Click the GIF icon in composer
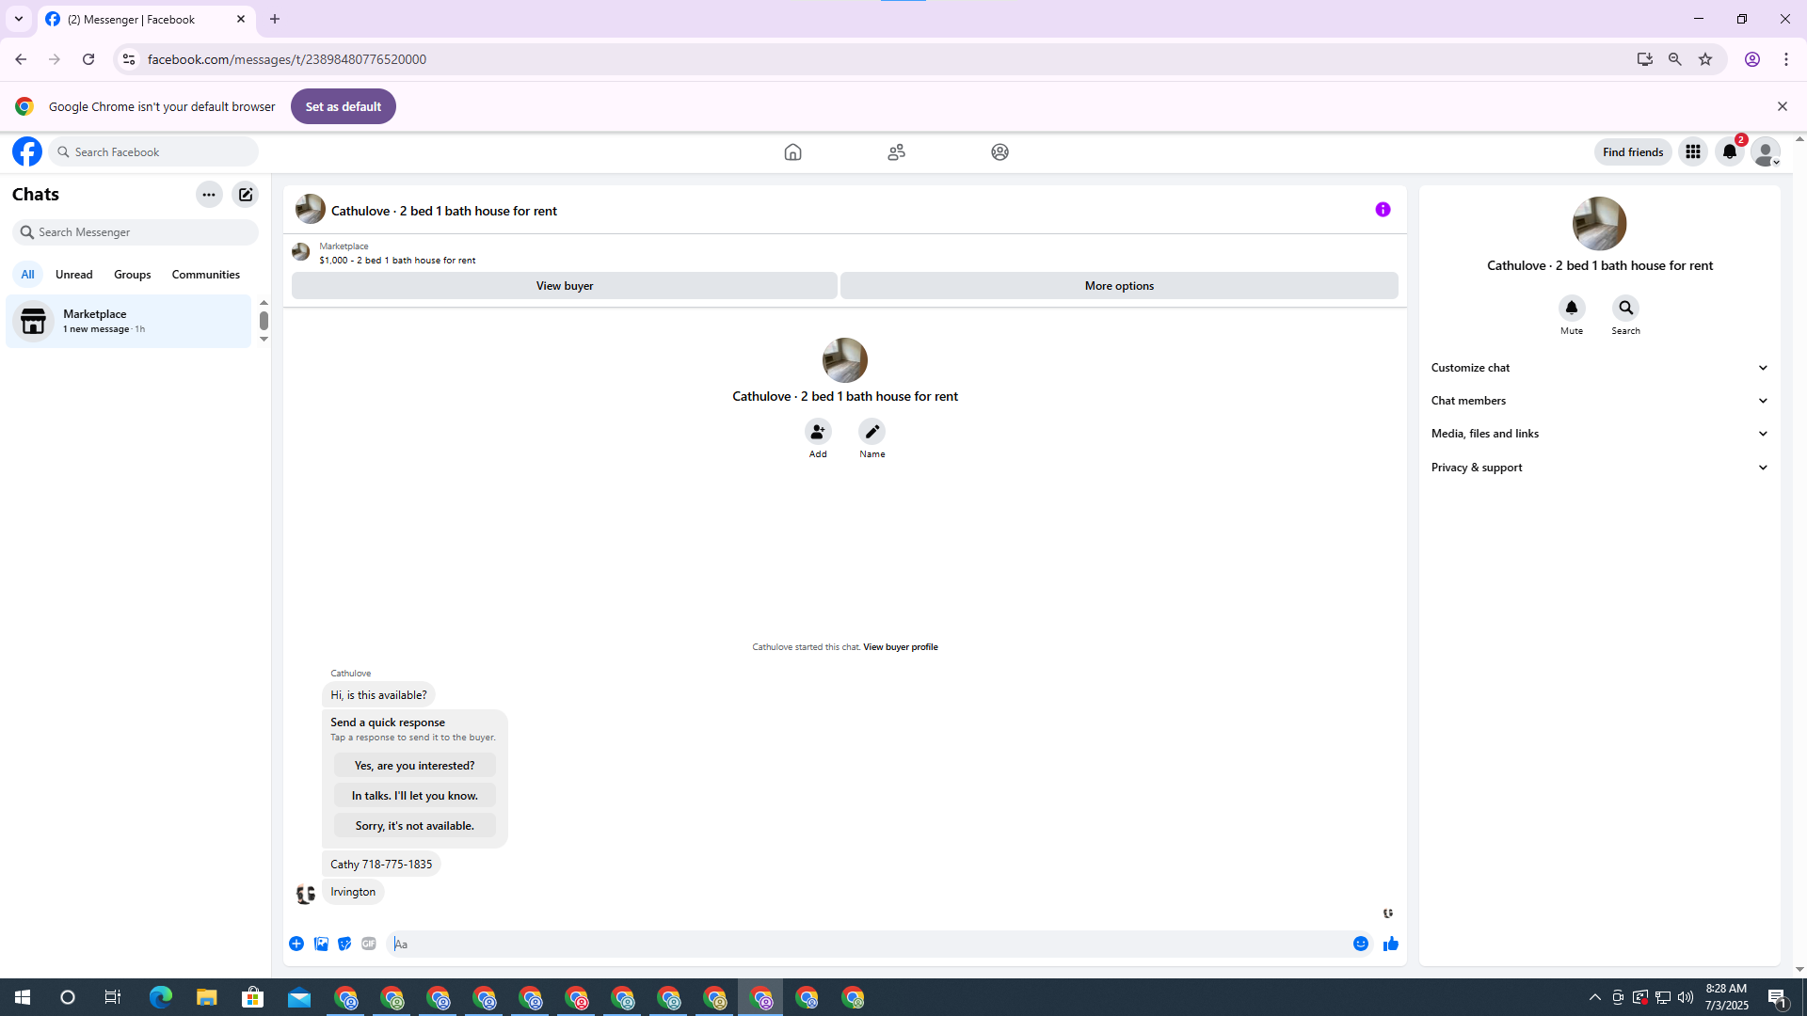 coord(369,944)
